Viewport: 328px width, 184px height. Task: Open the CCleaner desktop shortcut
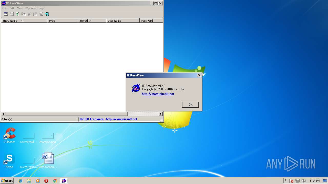(x=9, y=135)
